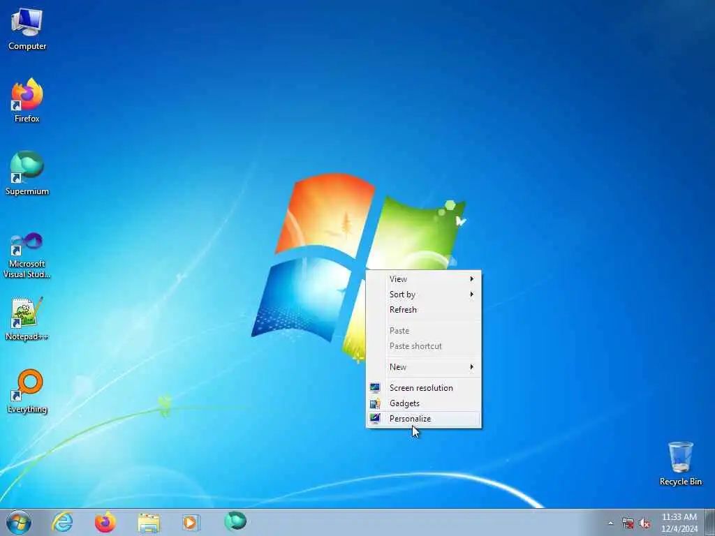The width and height of the screenshot is (715, 536).
Task: Click the network status tray icon
Action: tap(628, 523)
